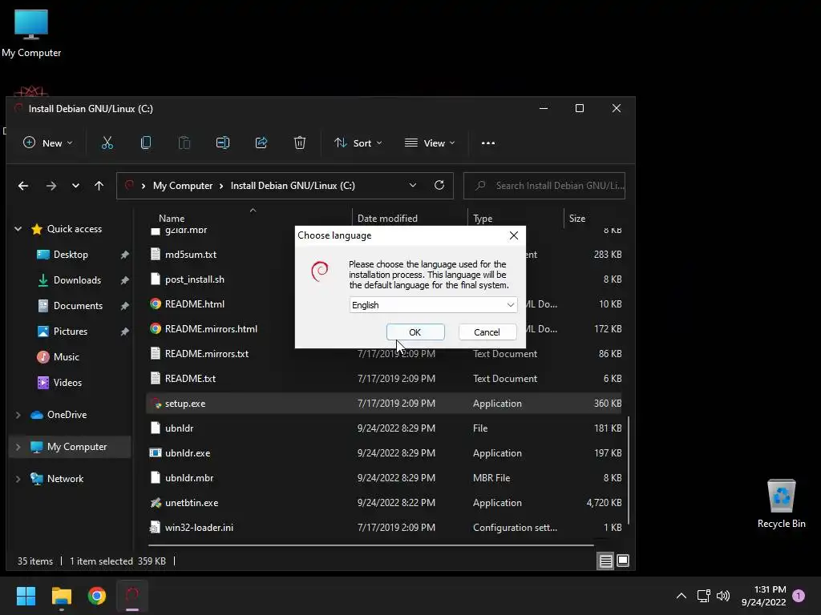821x615 pixels.
Task: Go up one folder level arrow
Action: click(x=99, y=186)
